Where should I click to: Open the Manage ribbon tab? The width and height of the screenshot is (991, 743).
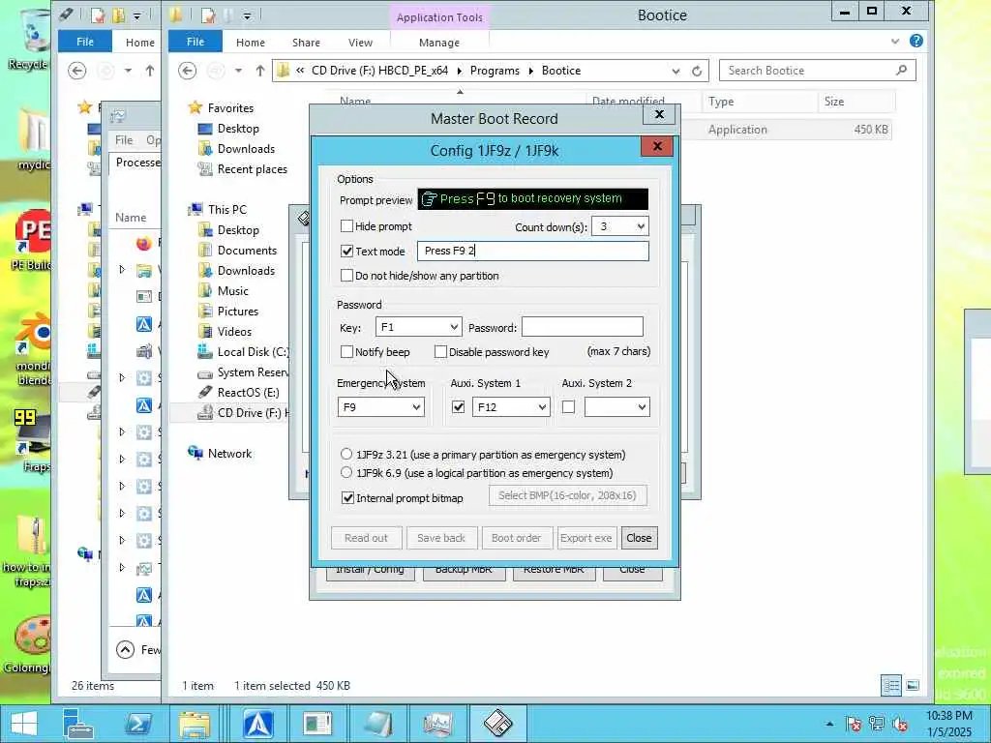point(439,43)
